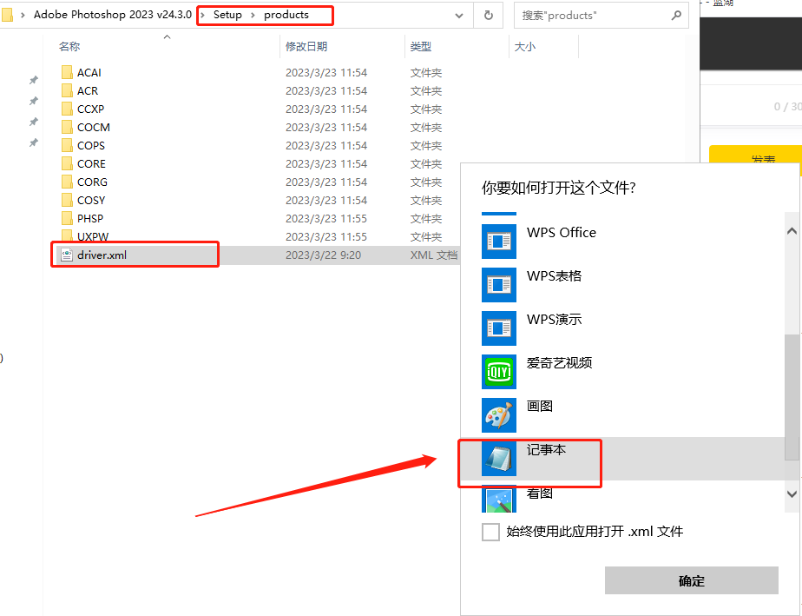Unpin the first quick access item
The height and width of the screenshot is (616, 802).
33,79
